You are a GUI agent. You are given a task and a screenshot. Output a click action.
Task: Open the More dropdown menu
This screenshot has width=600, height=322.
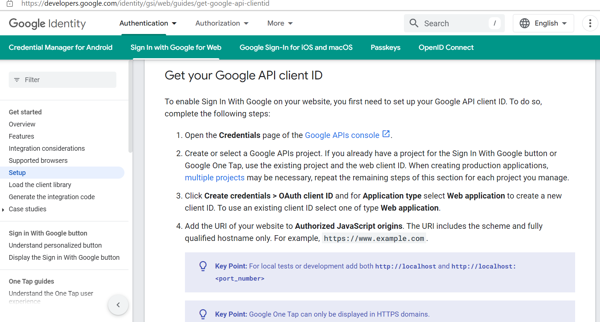(280, 23)
